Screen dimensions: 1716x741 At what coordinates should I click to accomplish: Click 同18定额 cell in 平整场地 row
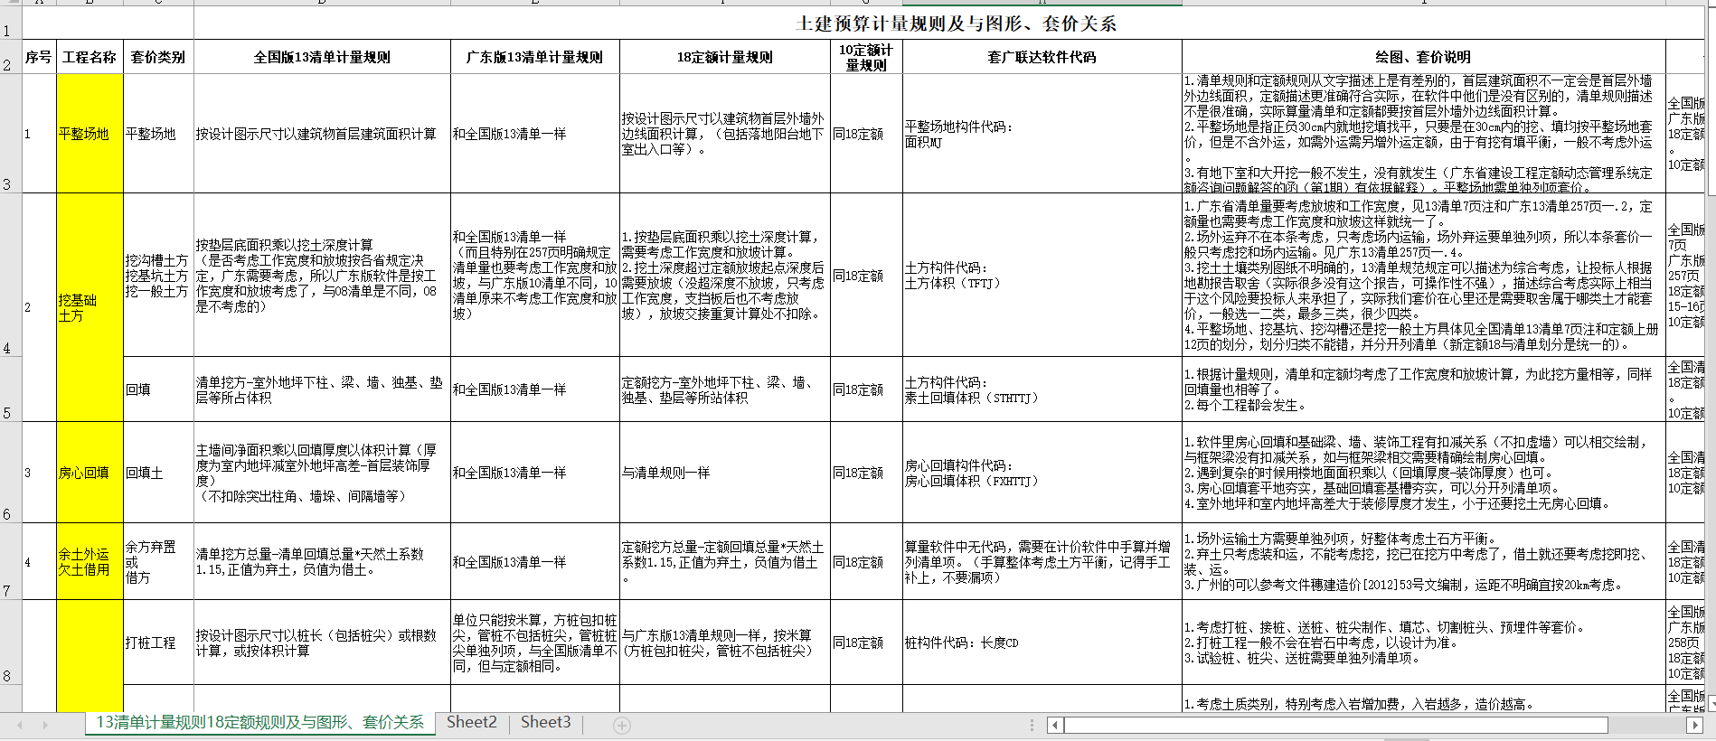tap(866, 134)
